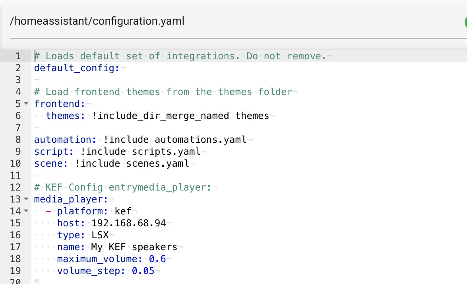Click the host IP address 192.168.68.94

(x=128, y=223)
